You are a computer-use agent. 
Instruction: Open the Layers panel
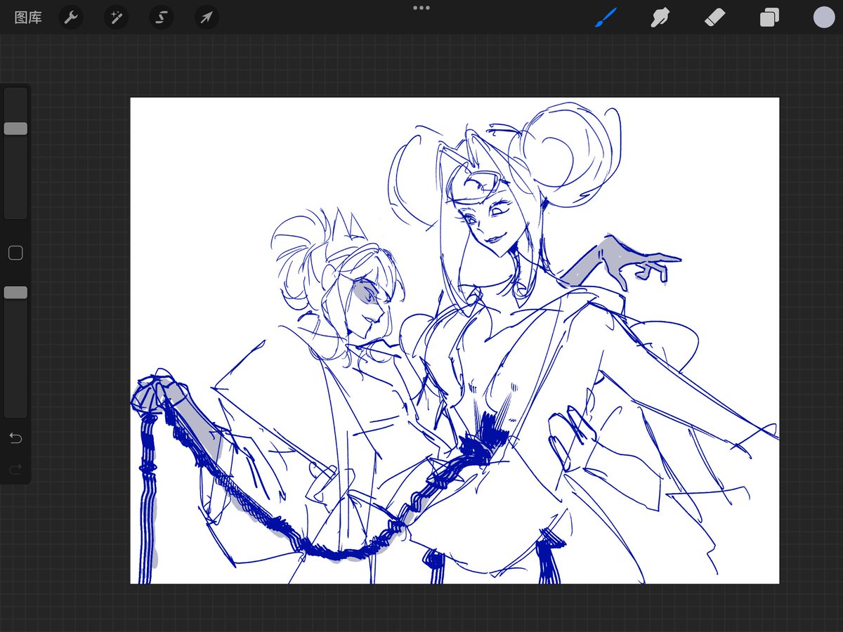pyautogui.click(x=769, y=18)
